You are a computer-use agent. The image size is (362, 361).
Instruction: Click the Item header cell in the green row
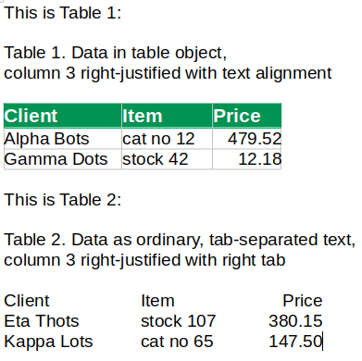point(167,116)
